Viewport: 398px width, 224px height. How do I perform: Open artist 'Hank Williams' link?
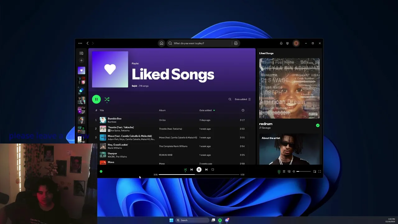point(115,148)
